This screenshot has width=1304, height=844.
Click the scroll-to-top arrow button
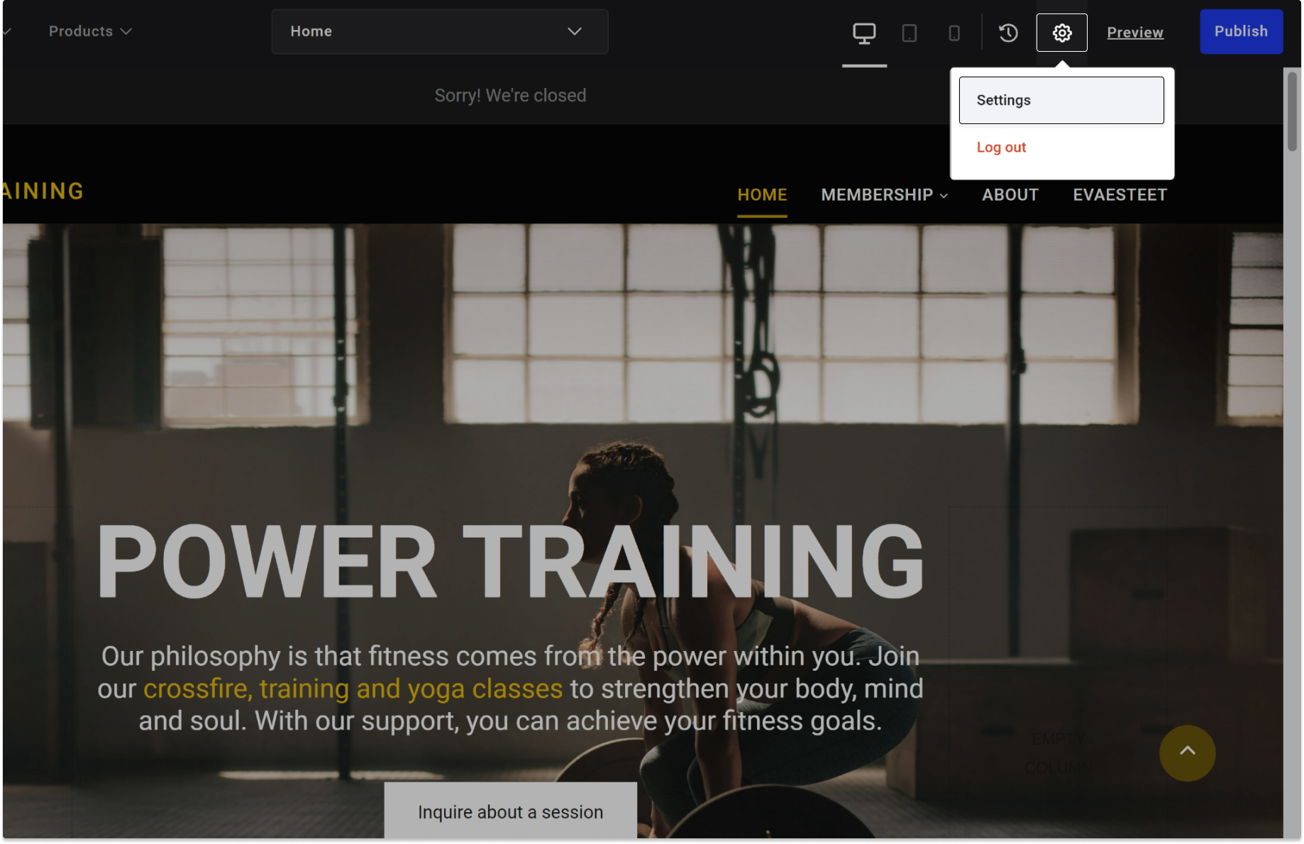tap(1187, 753)
